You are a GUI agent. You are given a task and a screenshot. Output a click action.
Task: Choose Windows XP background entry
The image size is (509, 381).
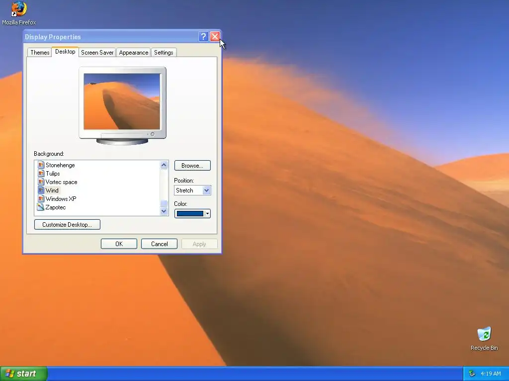pyautogui.click(x=61, y=198)
